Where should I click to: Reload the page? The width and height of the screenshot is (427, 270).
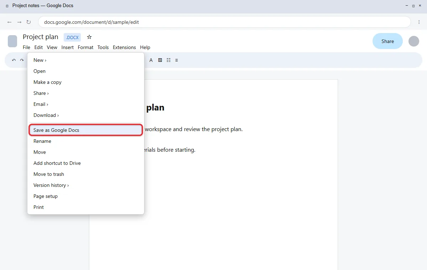click(x=29, y=22)
